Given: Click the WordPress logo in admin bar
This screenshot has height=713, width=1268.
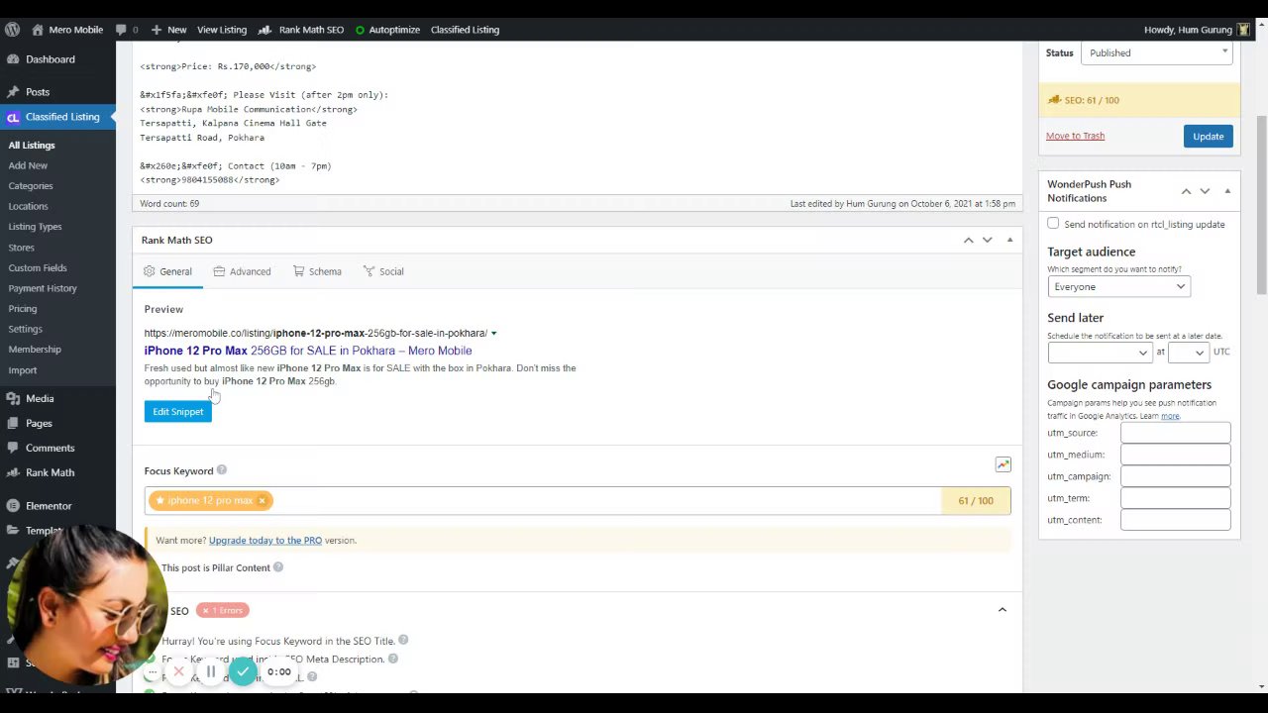Looking at the screenshot, I should click(x=12, y=30).
